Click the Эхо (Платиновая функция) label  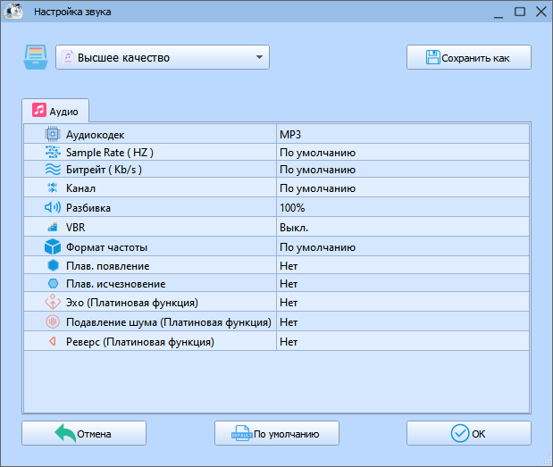point(132,303)
